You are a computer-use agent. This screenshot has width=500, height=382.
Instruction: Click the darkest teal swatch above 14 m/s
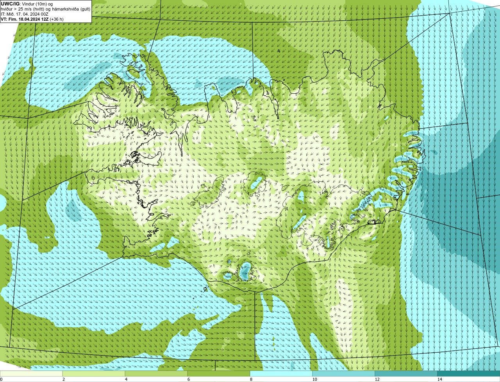pos(469,373)
